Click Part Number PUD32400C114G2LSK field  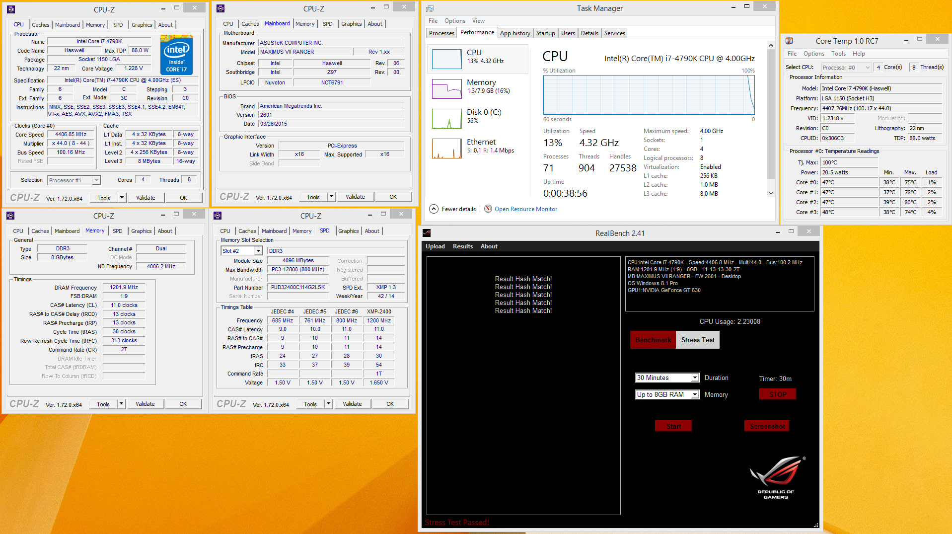pos(298,287)
